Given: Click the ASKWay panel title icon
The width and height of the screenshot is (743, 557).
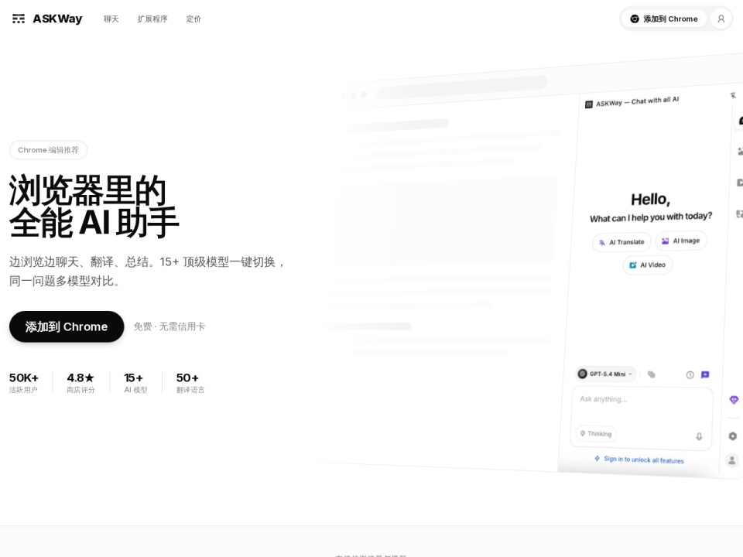Looking at the screenshot, I should pyautogui.click(x=589, y=104).
